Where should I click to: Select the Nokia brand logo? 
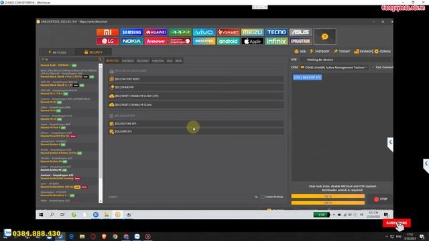click(131, 42)
